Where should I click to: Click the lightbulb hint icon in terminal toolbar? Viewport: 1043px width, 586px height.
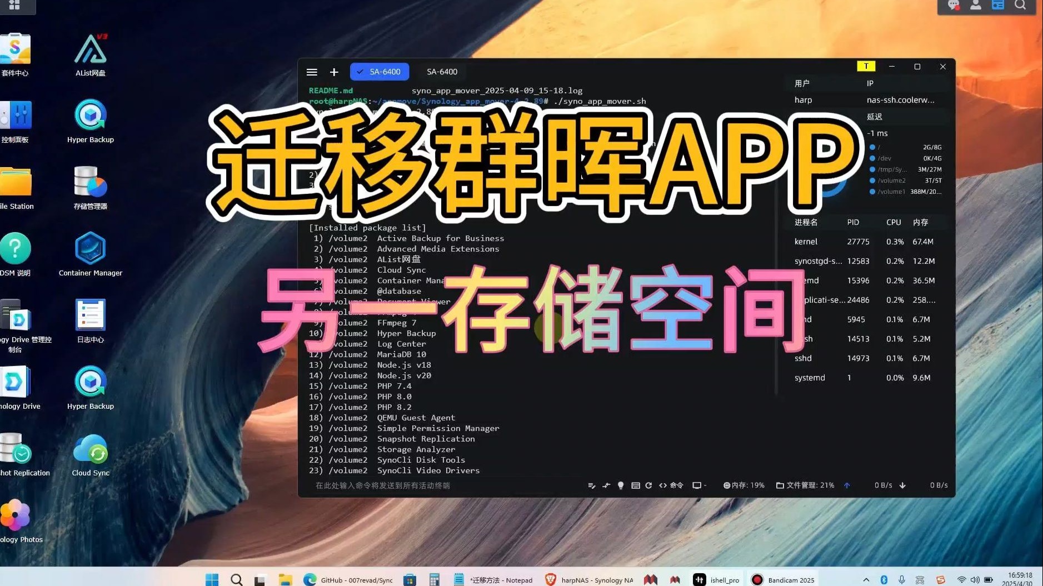click(x=621, y=485)
